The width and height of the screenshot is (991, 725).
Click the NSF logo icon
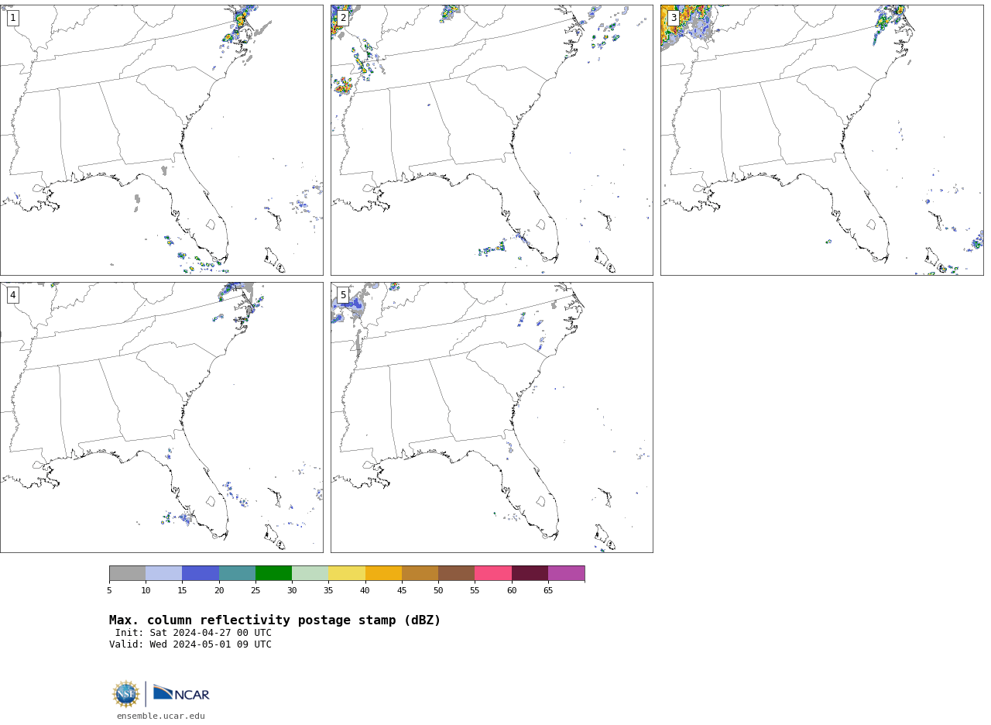(x=126, y=694)
